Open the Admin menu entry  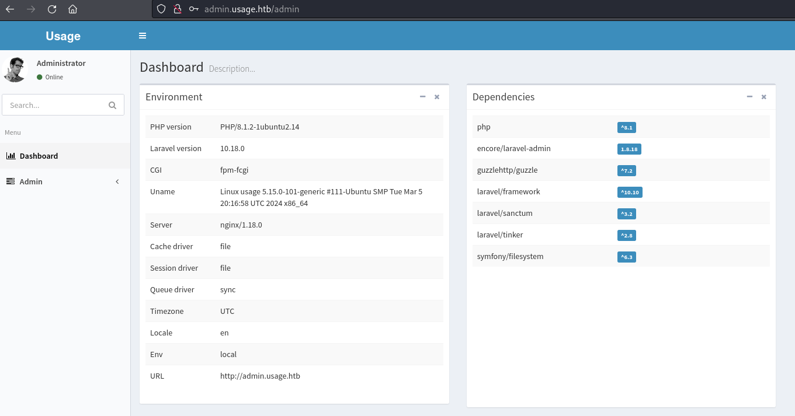click(x=30, y=181)
